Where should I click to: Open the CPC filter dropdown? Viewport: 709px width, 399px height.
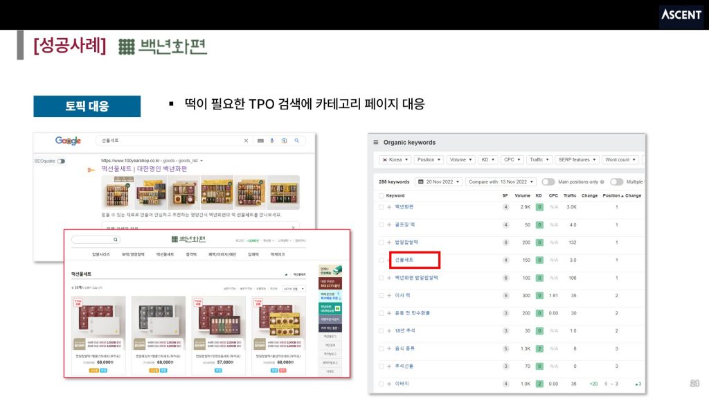click(512, 160)
